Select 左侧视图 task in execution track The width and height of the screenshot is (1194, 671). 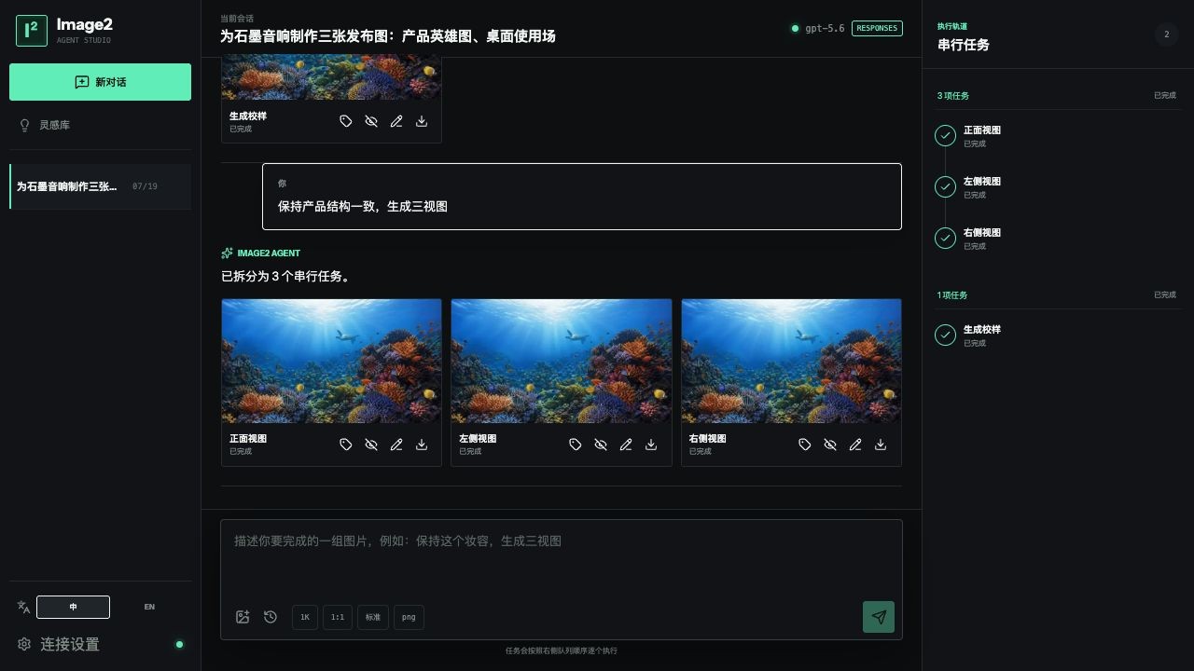[1056, 187]
